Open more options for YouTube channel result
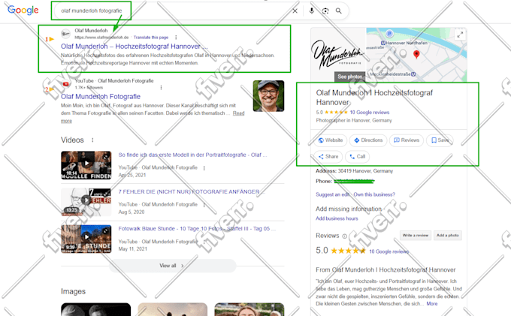Screen dimensions: 511x316 (161, 88)
